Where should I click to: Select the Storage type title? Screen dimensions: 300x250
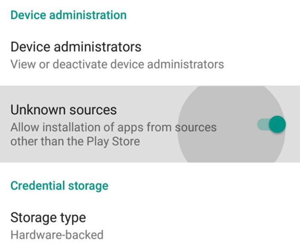click(48, 218)
